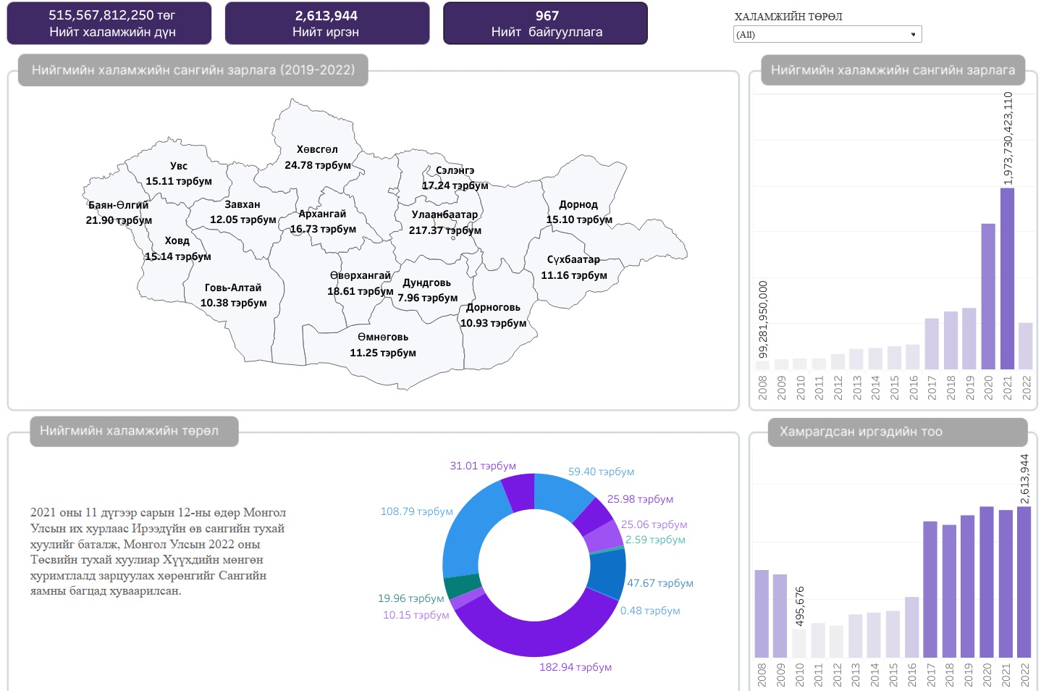The width and height of the screenshot is (1041, 691).
Task: Click the Нийт халамжийн дүн summary card
Action: click(x=109, y=23)
